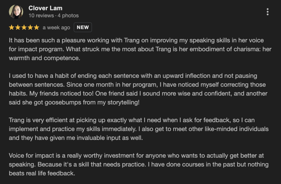The image size is (281, 184).
Task: Click the "4 photos" count text
Action: point(68,15)
